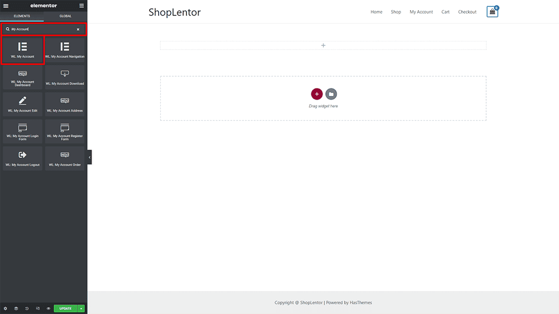559x314 pixels.
Task: Select the WL: My Account Navigation widget
Action: click(65, 50)
